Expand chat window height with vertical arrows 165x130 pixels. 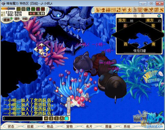click(51, 118)
